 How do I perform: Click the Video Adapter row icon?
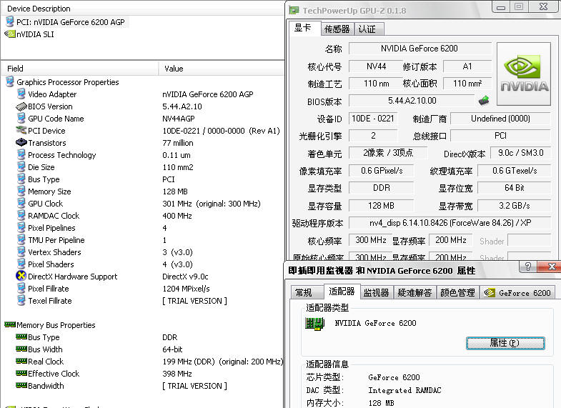pyautogui.click(x=21, y=94)
